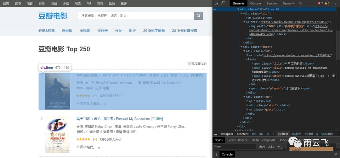Open 2019年度榜单 link
This screenshot has height=158, width=340.
[x=154, y=31]
